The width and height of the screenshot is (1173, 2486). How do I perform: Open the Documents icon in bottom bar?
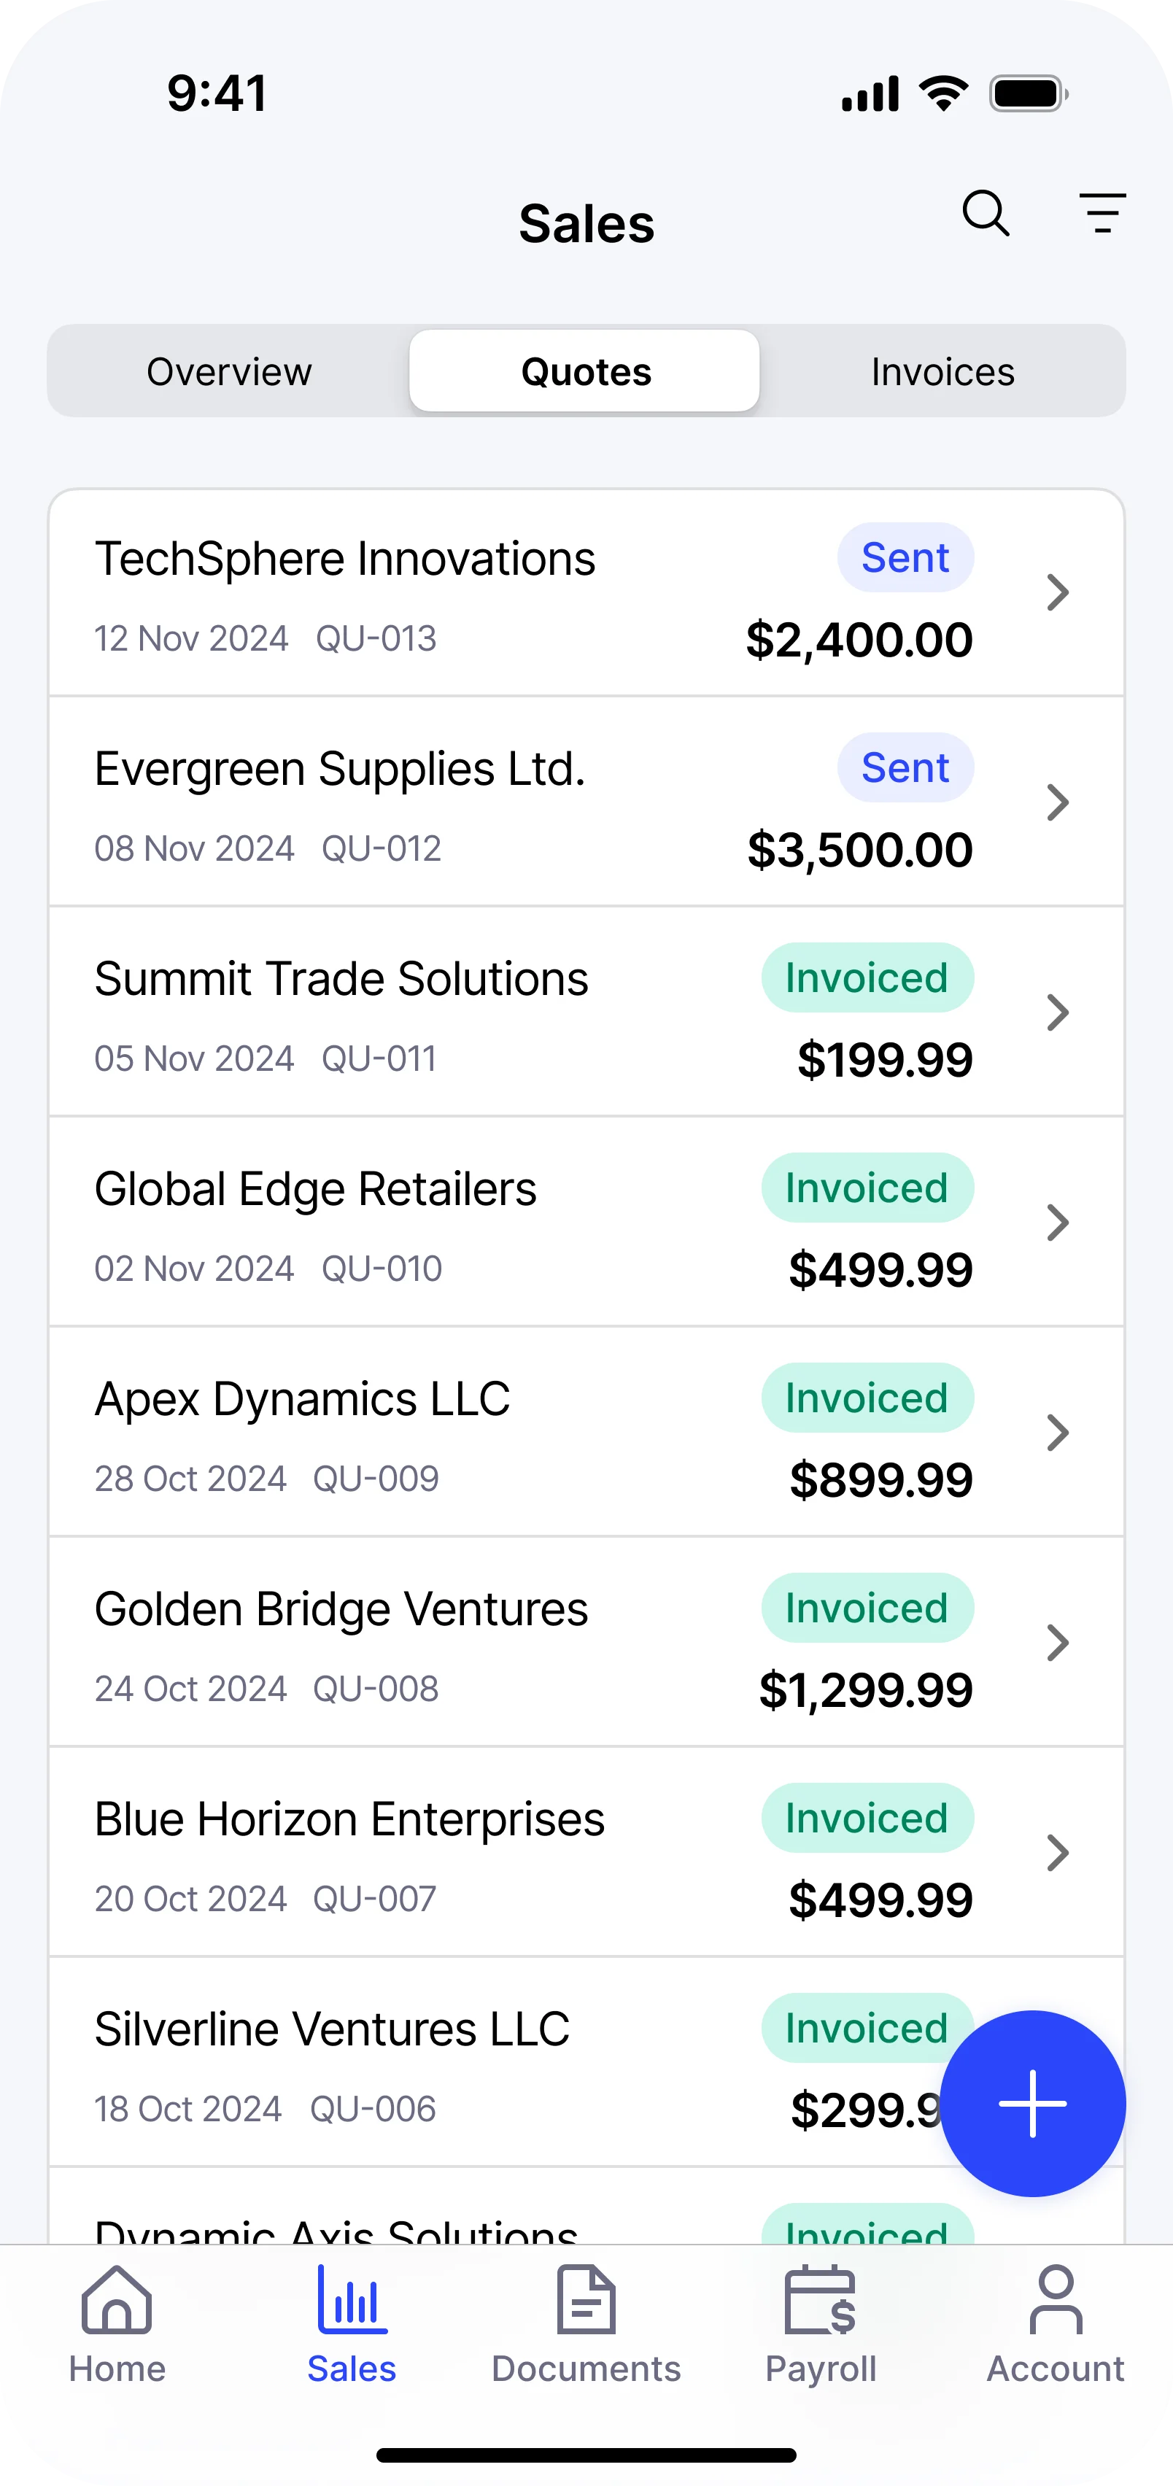[x=586, y=2301]
